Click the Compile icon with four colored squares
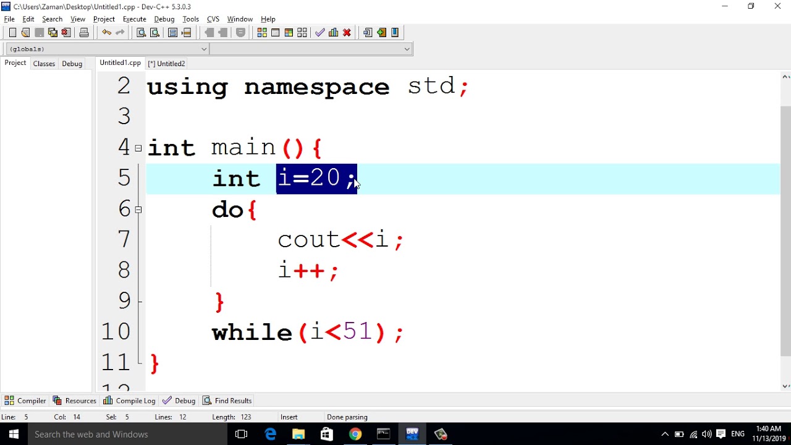This screenshot has width=791, height=445. coord(262,33)
